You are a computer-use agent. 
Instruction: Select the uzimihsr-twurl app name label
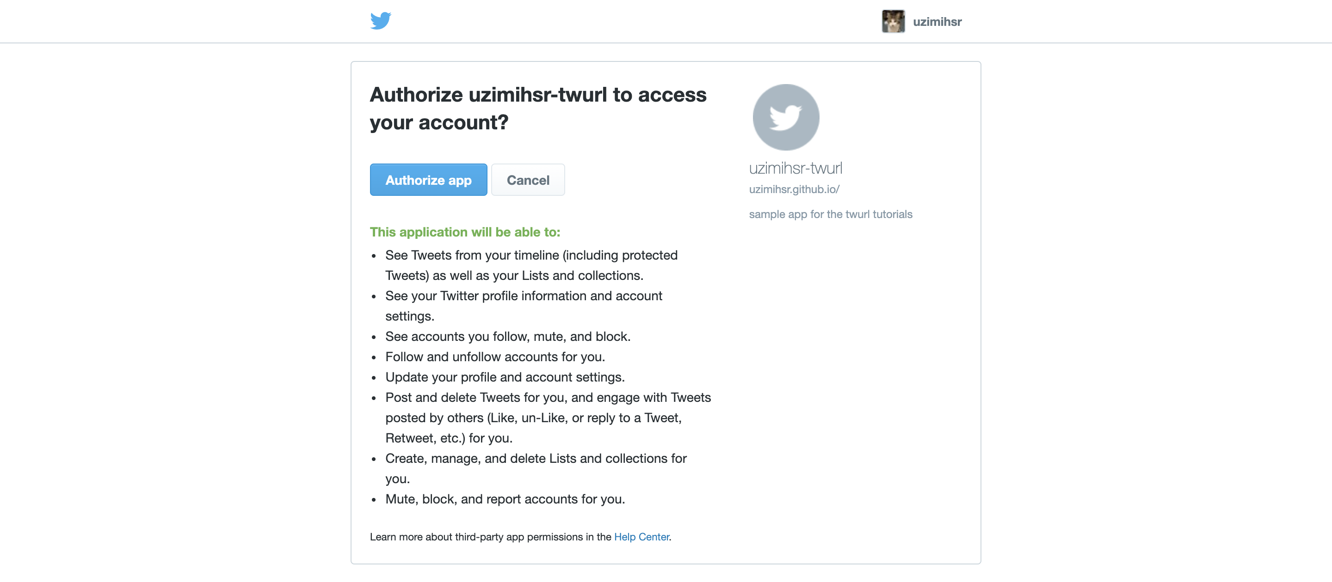pos(795,168)
